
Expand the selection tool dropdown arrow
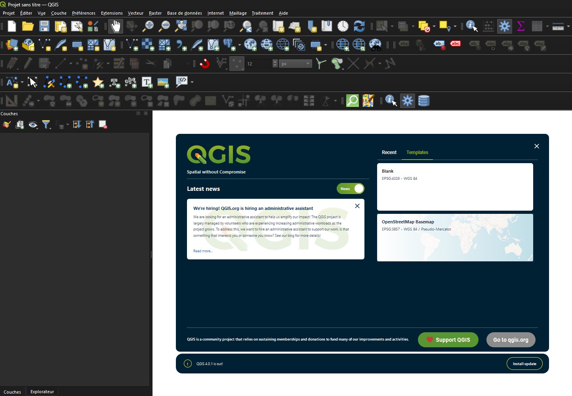tap(392, 27)
